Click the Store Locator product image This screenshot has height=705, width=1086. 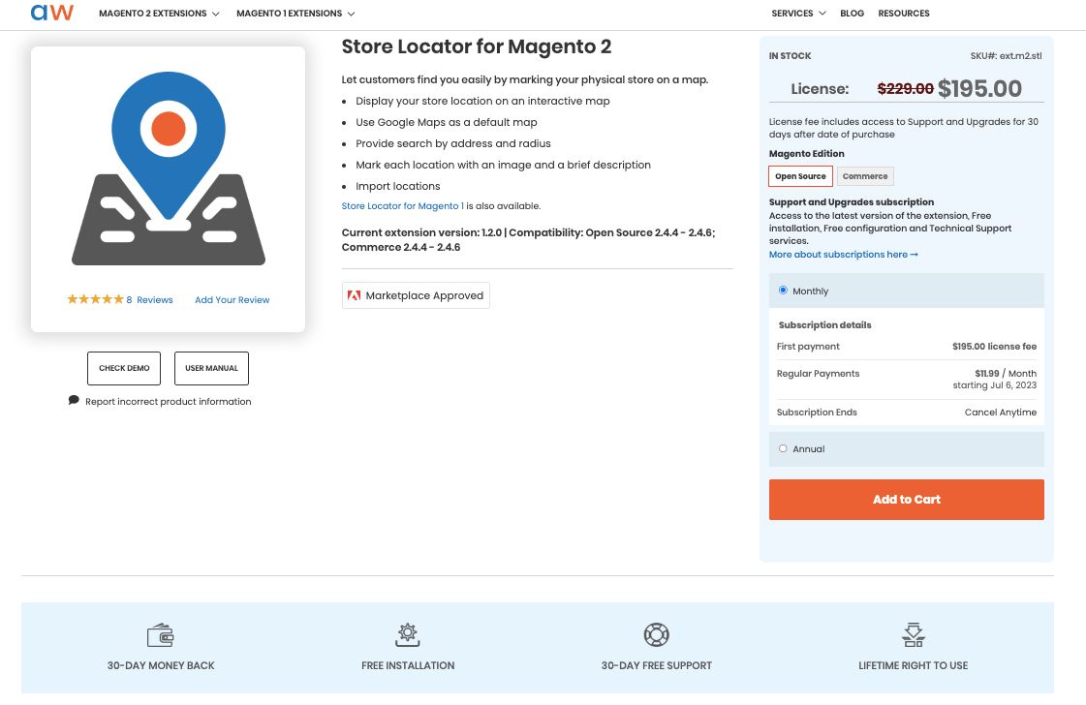(168, 169)
